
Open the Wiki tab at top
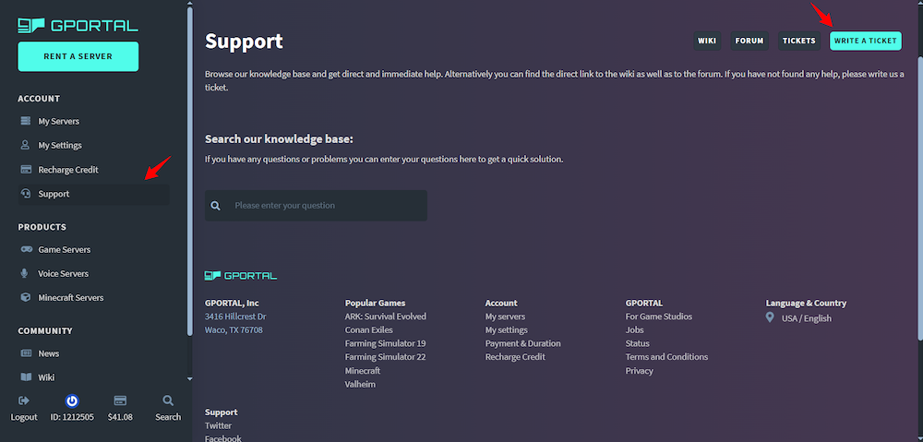pyautogui.click(x=707, y=41)
